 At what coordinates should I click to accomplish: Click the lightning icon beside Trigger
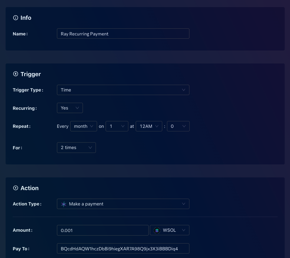15,74
